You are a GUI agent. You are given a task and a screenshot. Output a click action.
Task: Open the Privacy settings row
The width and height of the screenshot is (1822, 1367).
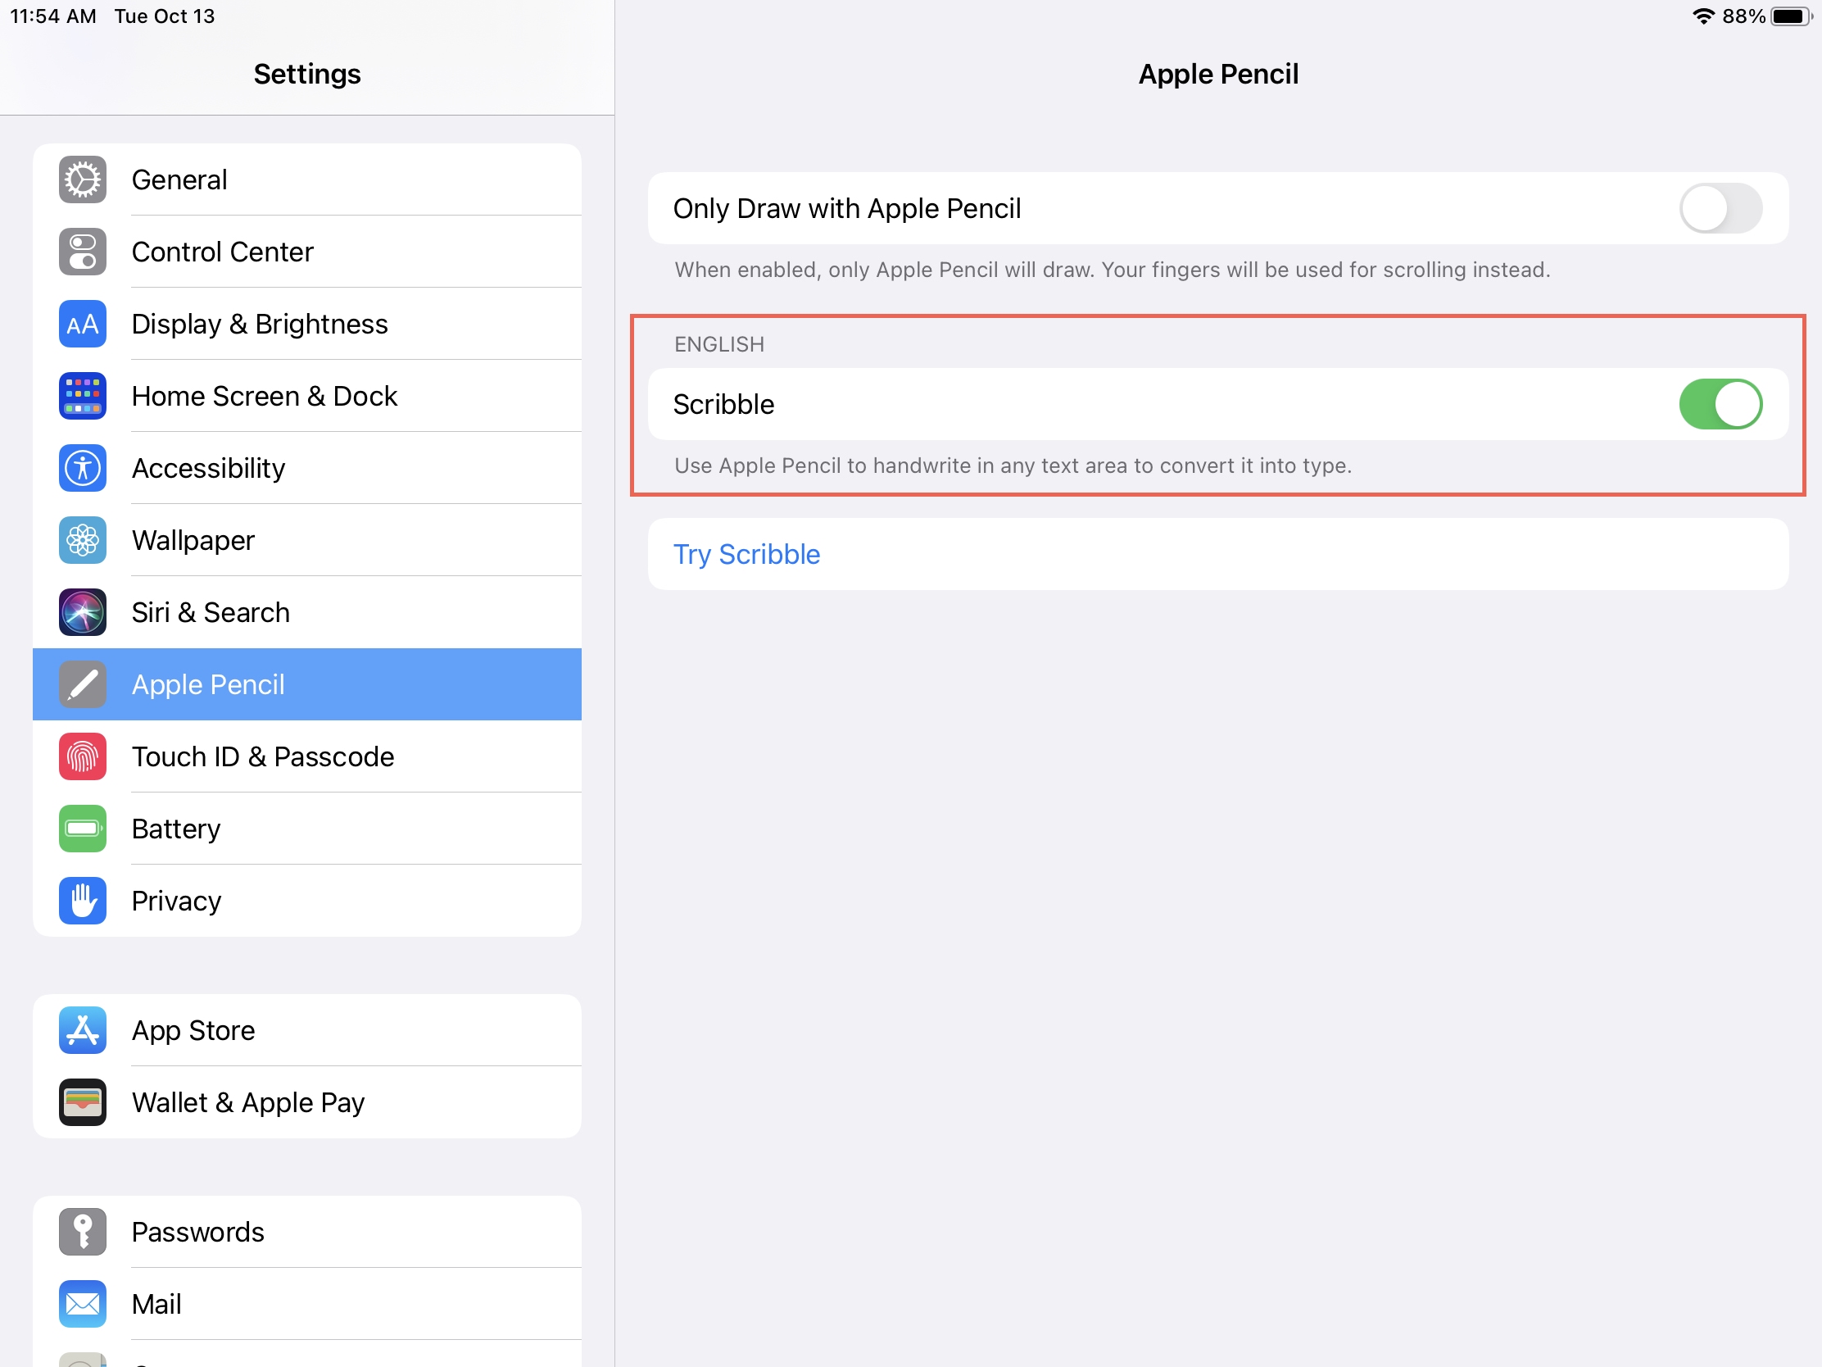(307, 901)
